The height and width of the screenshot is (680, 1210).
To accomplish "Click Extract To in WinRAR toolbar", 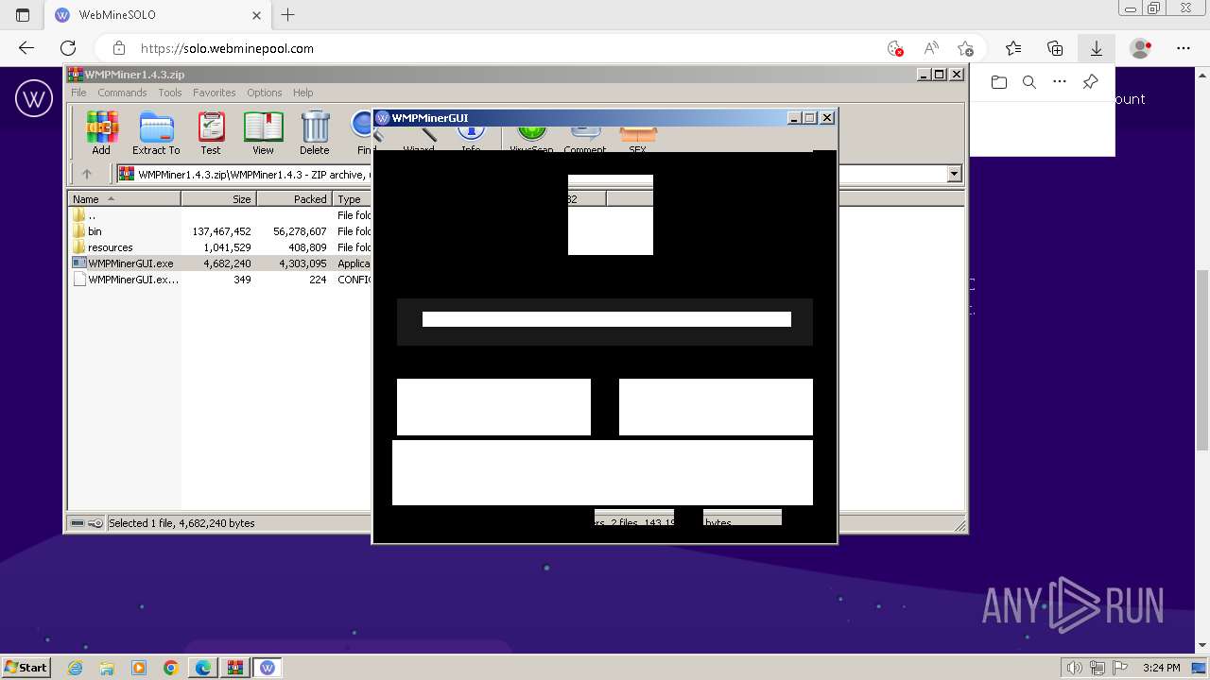I will tap(156, 133).
